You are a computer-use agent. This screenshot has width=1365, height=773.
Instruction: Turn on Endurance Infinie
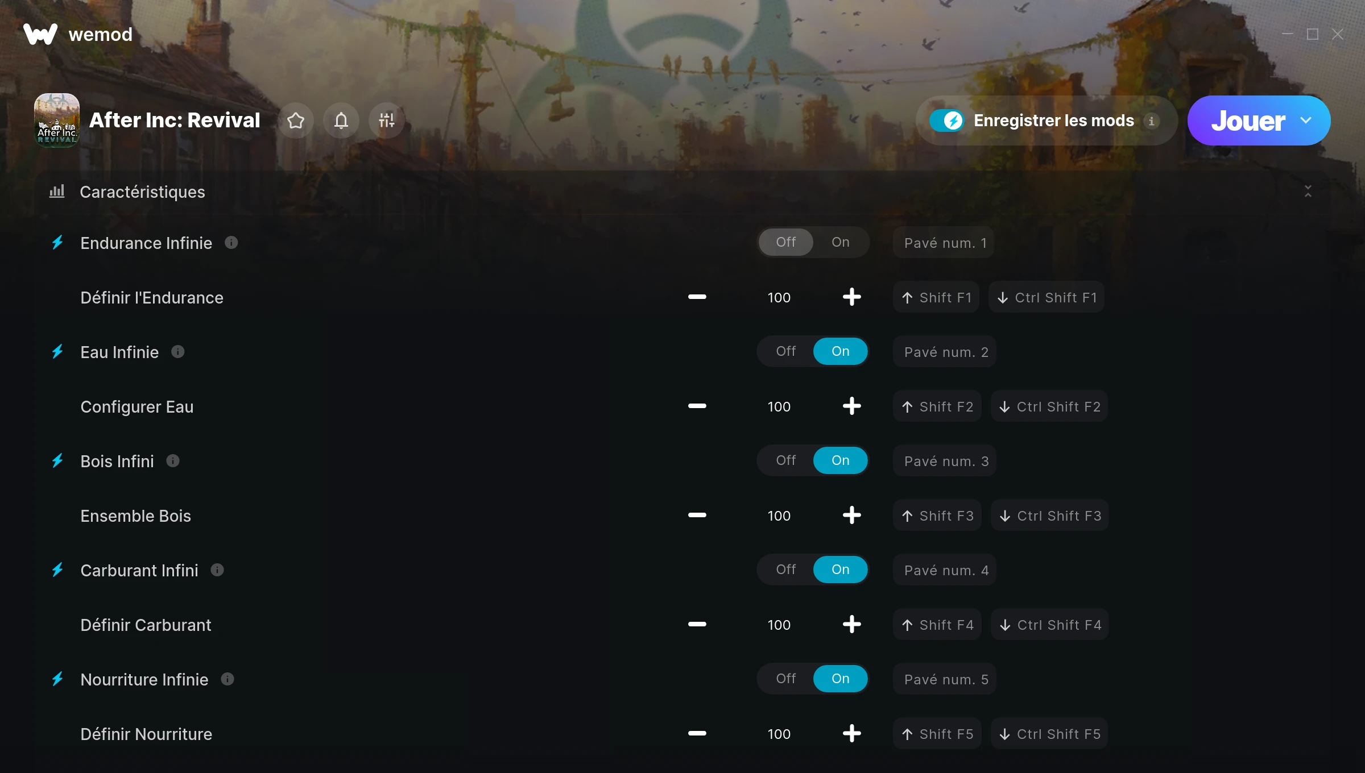(841, 242)
